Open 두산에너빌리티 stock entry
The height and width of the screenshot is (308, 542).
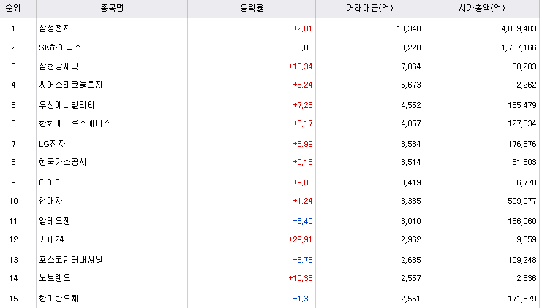(67, 105)
